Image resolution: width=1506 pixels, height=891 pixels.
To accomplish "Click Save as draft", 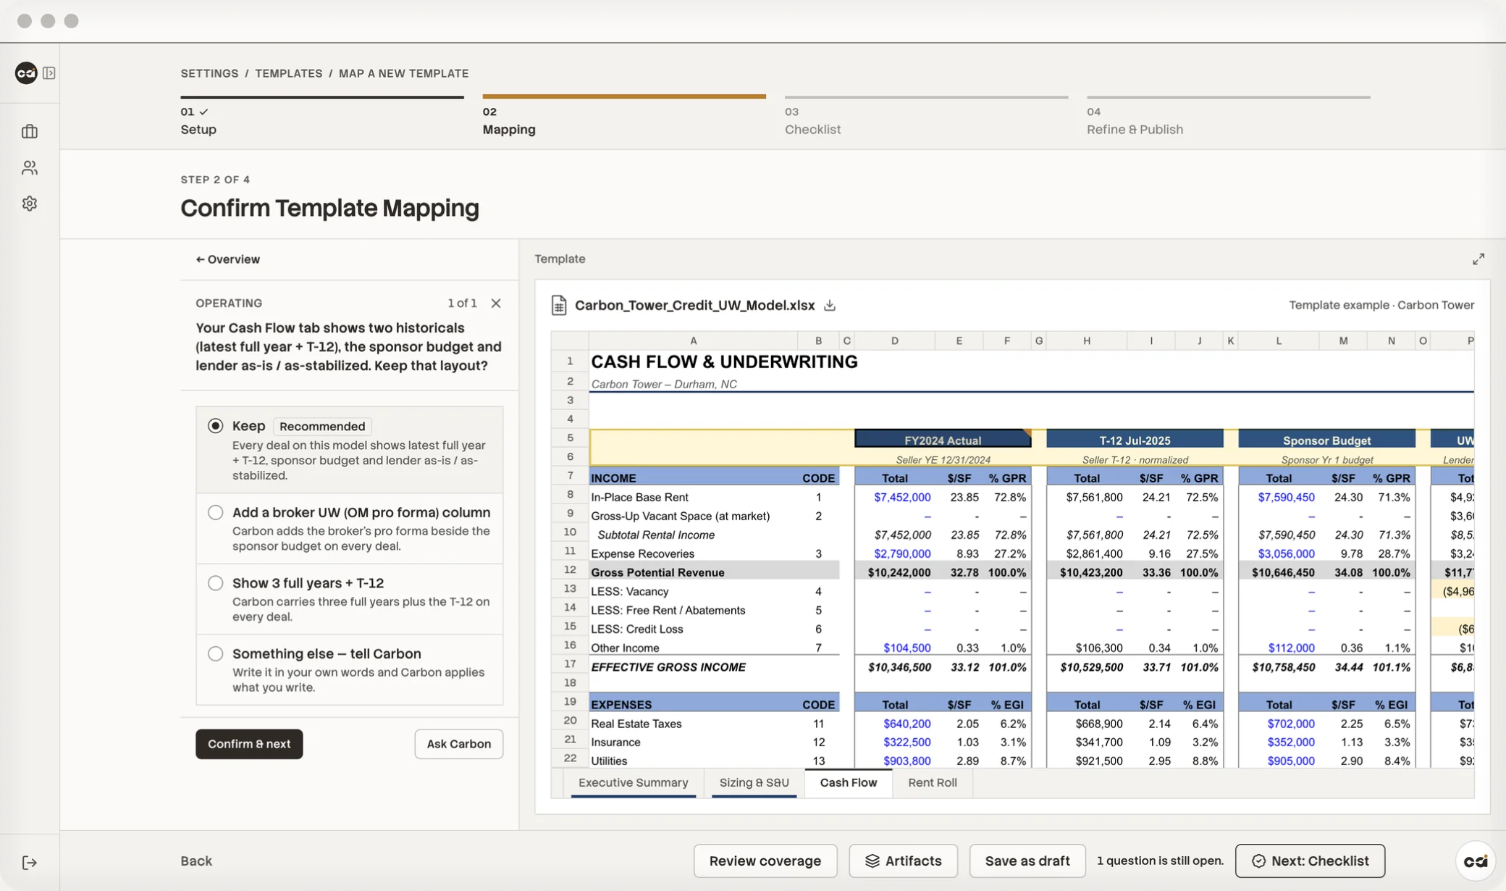I will 1027,861.
